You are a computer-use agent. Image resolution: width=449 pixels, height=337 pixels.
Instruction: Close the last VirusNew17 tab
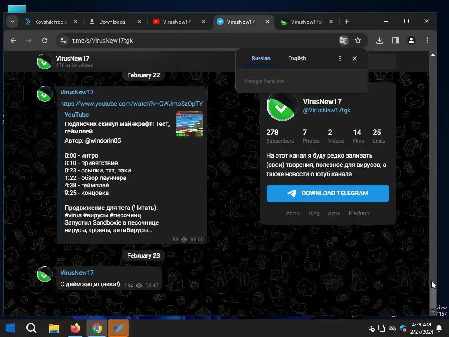click(331, 22)
